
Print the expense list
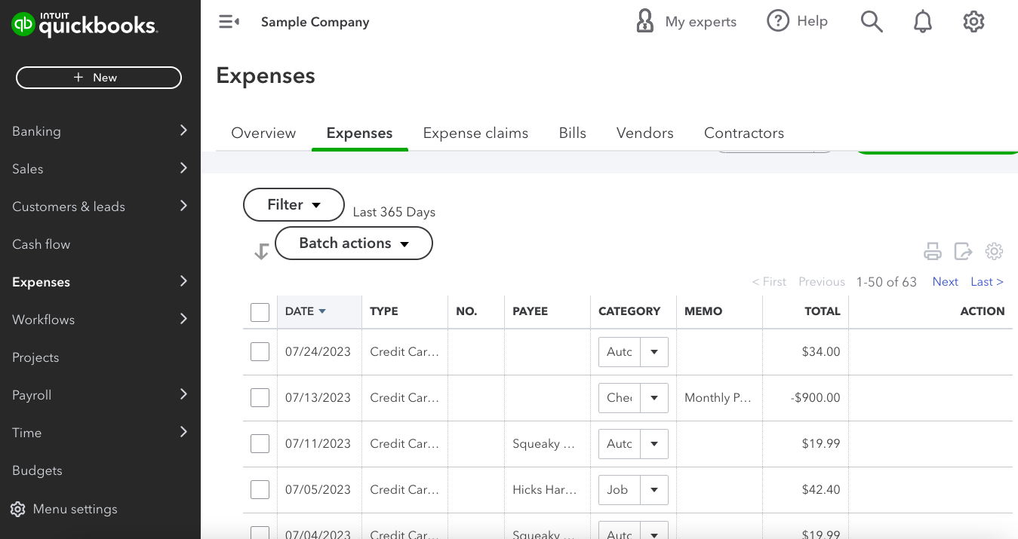tap(933, 251)
